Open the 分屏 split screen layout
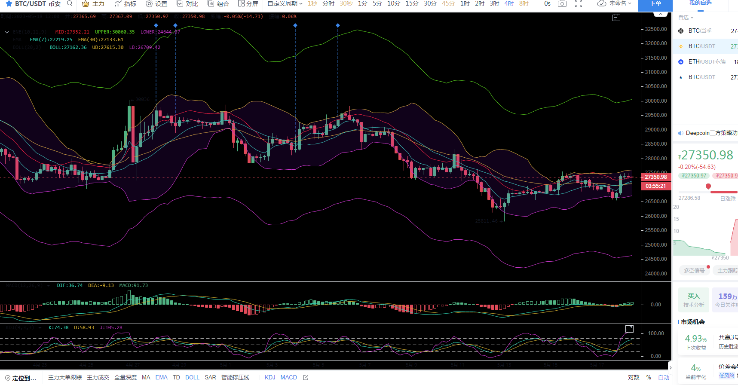 (248, 4)
